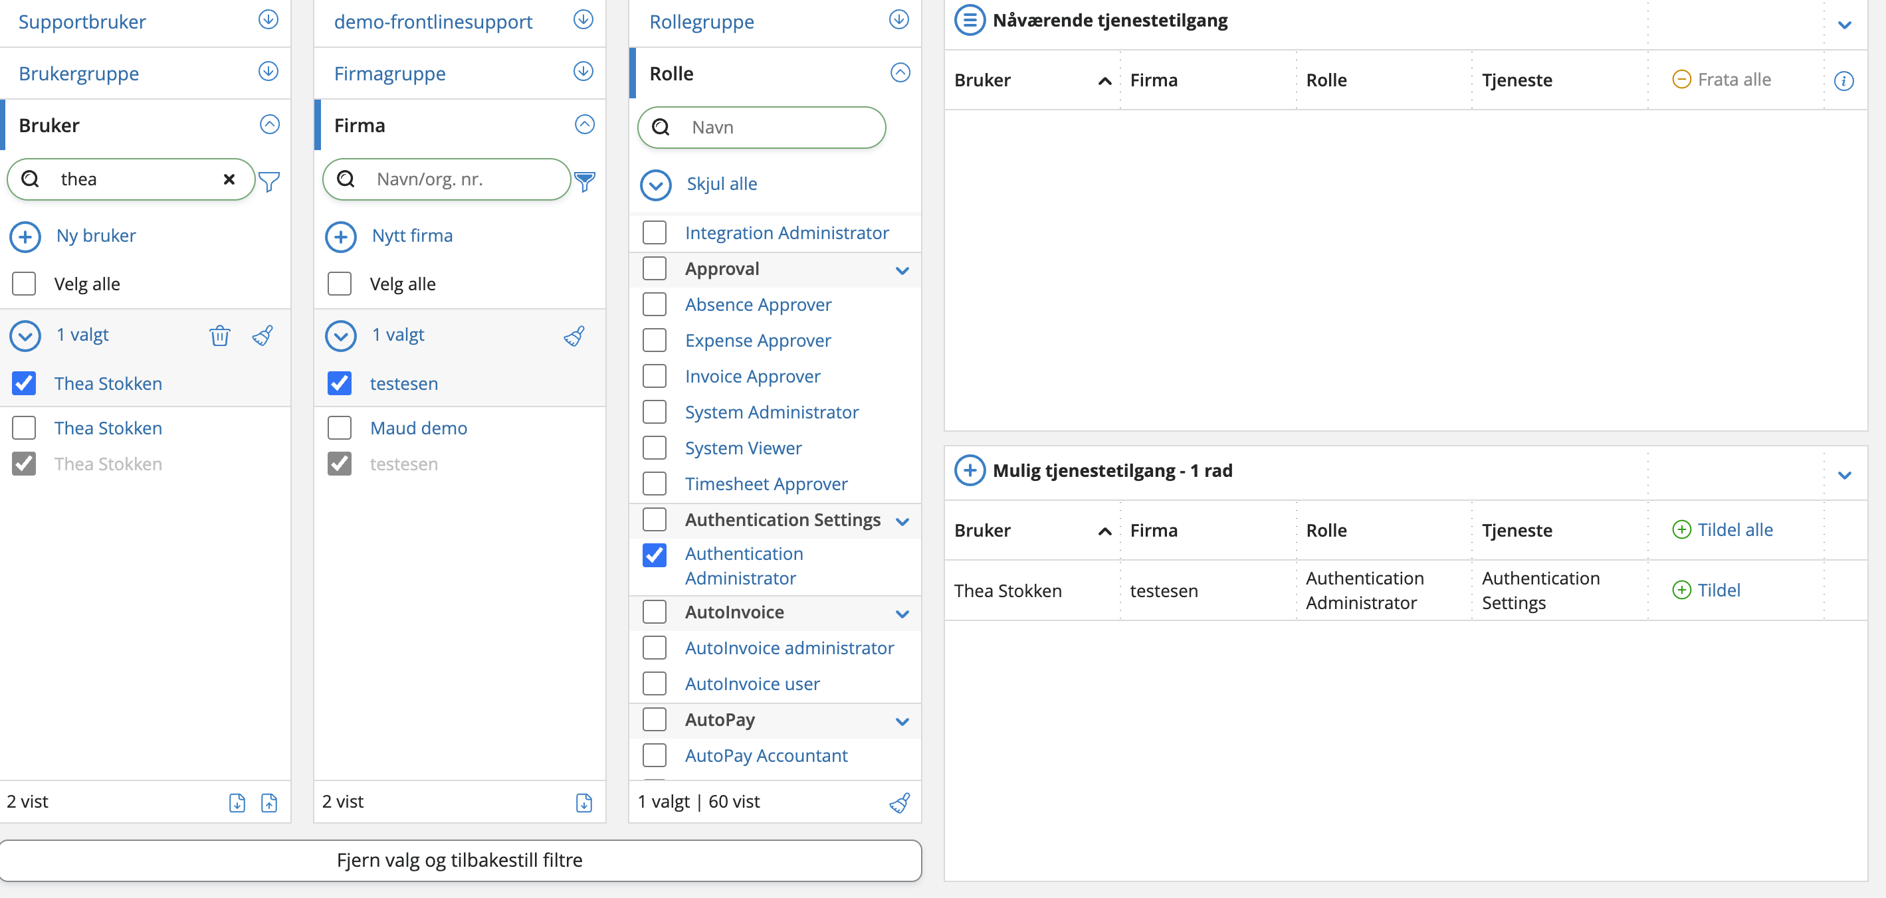Click Tildel alle in table header
1886x898 pixels.
(x=1722, y=530)
